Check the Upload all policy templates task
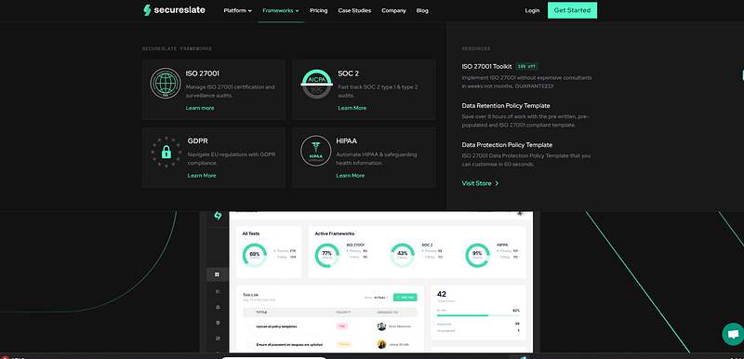Viewport: 744px width, 359px height. [249, 326]
